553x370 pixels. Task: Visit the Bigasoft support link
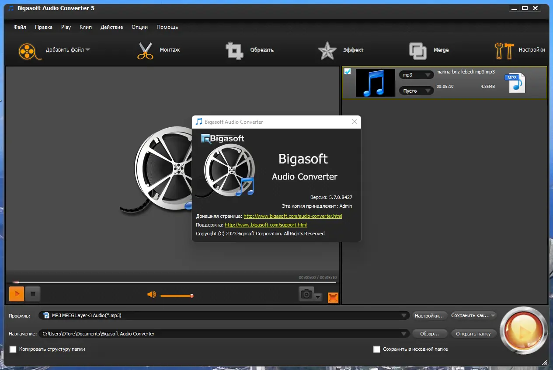[x=265, y=224]
